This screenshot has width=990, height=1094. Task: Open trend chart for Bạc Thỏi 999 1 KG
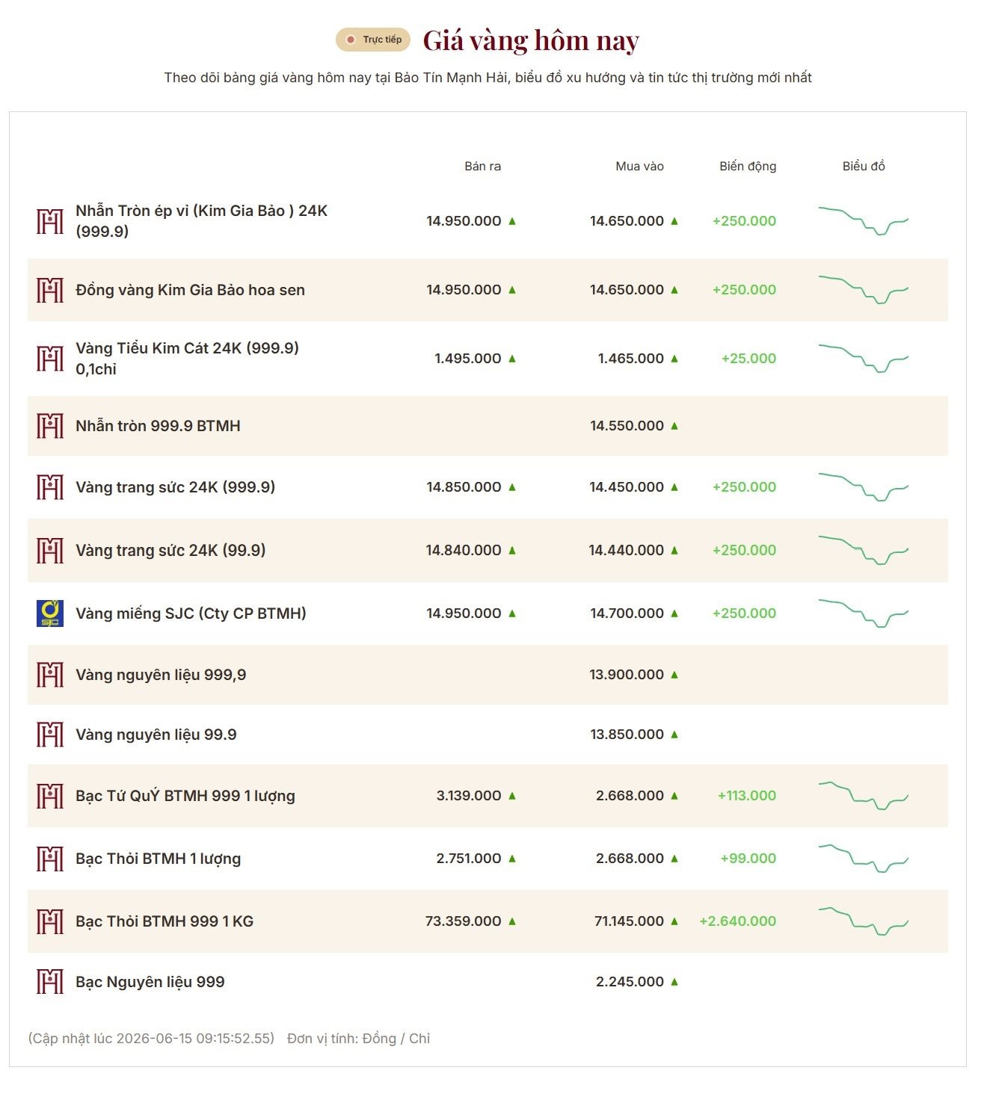tap(864, 921)
